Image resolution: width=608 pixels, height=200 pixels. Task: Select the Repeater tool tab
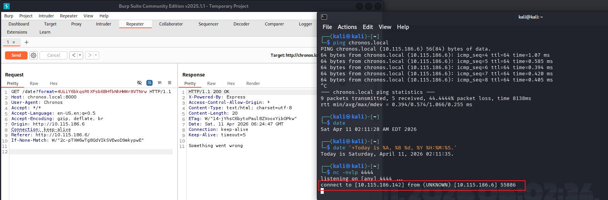135,24
